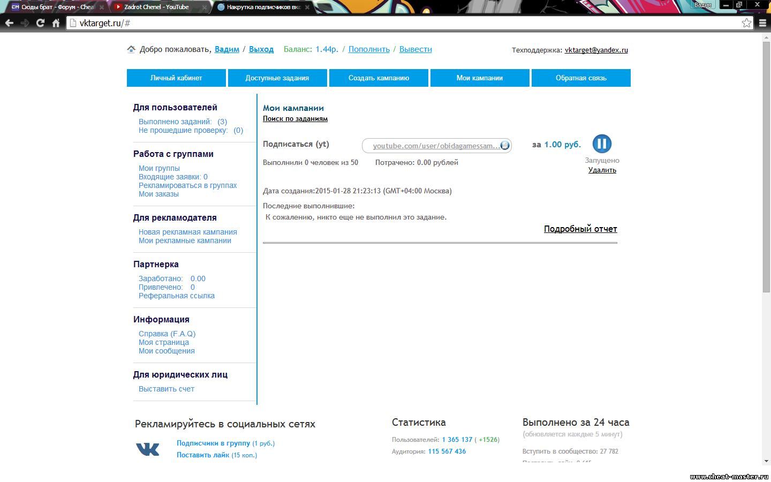Click the youtube.com/user/obidagamessam URL field
Image resolution: width=771 pixels, height=482 pixels.
[x=437, y=146]
